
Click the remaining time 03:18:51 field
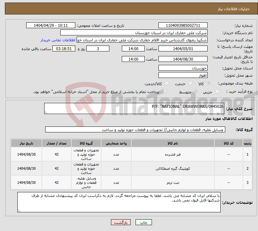64,49
